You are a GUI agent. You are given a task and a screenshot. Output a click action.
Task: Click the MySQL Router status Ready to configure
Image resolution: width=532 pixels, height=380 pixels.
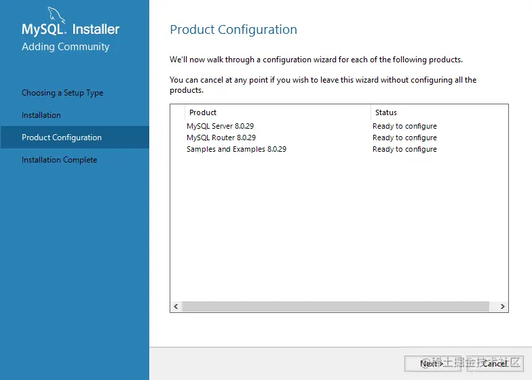tap(404, 138)
